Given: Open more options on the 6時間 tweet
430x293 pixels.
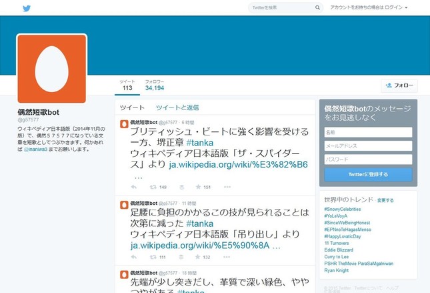Looking at the screenshot, I should [x=227, y=187].
